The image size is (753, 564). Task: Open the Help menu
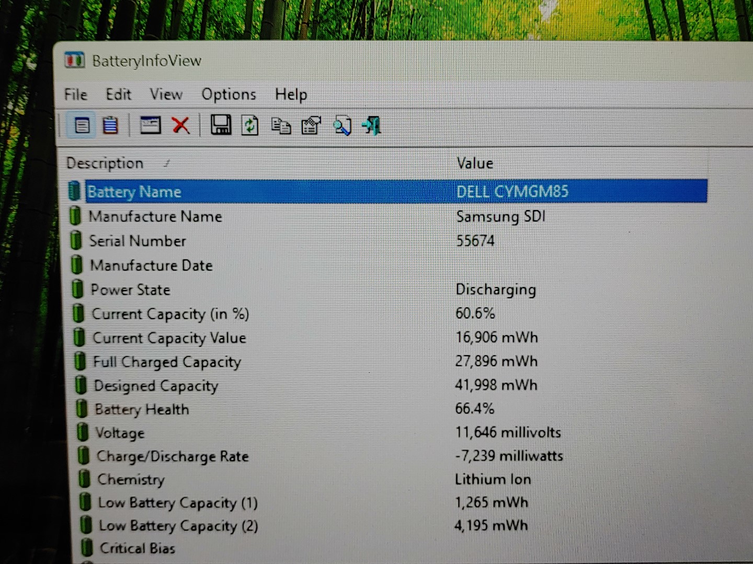tap(291, 95)
